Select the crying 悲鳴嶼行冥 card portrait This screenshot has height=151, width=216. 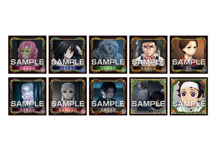coord(148,54)
